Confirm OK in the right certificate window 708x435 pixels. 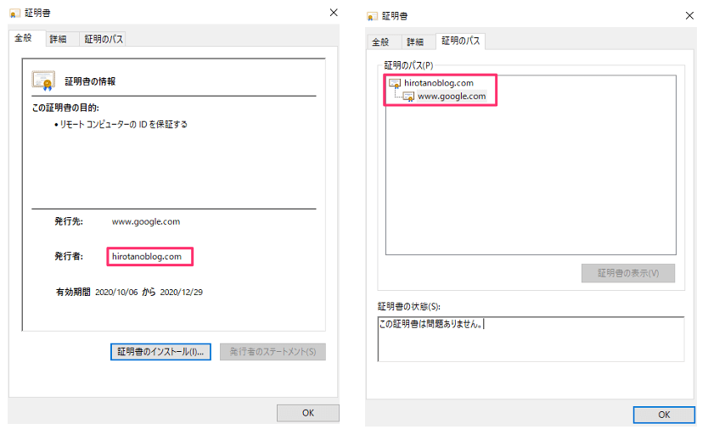pos(664,415)
